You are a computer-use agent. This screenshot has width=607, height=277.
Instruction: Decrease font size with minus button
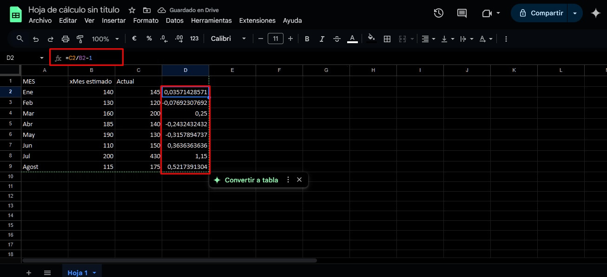tap(261, 39)
